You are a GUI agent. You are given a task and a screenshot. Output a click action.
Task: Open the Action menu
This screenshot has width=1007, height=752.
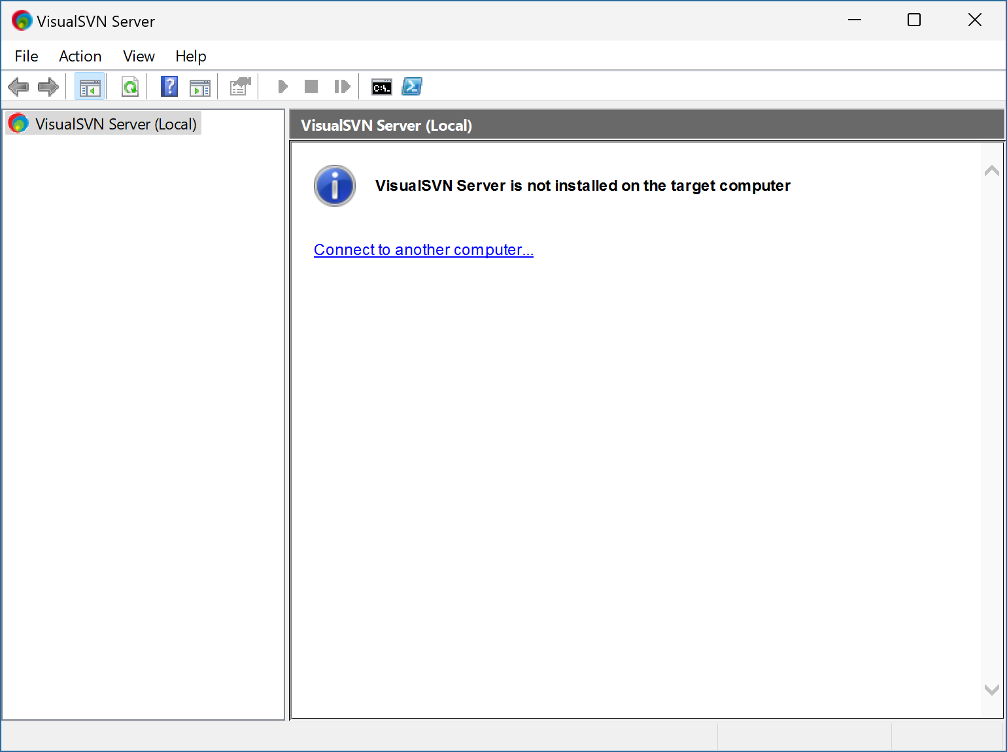click(80, 56)
